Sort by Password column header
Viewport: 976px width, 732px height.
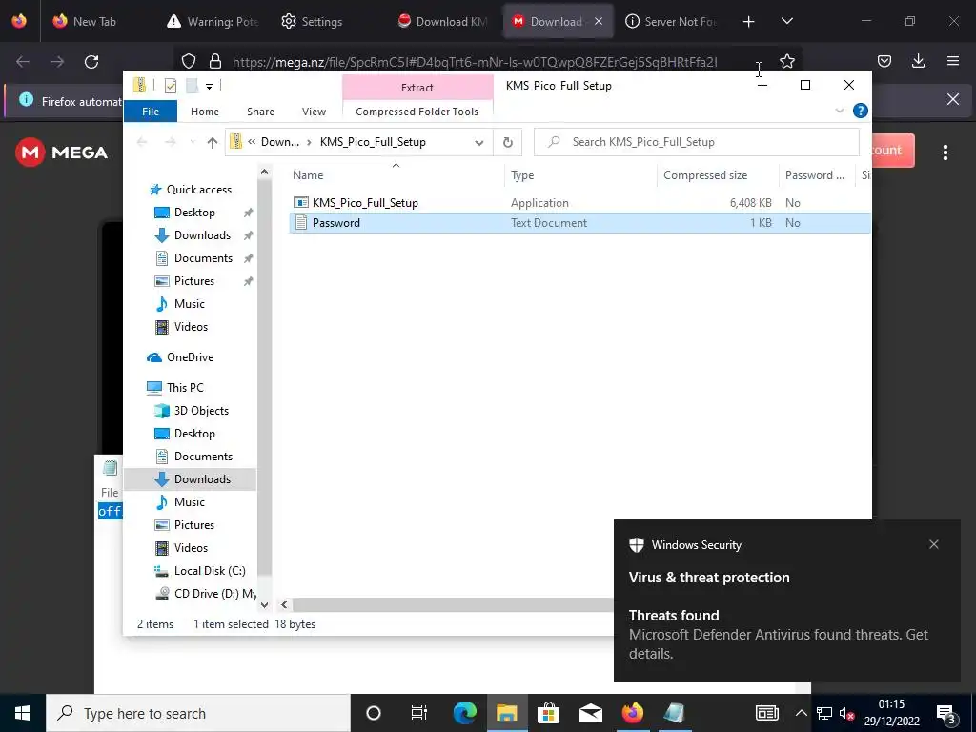coord(817,175)
